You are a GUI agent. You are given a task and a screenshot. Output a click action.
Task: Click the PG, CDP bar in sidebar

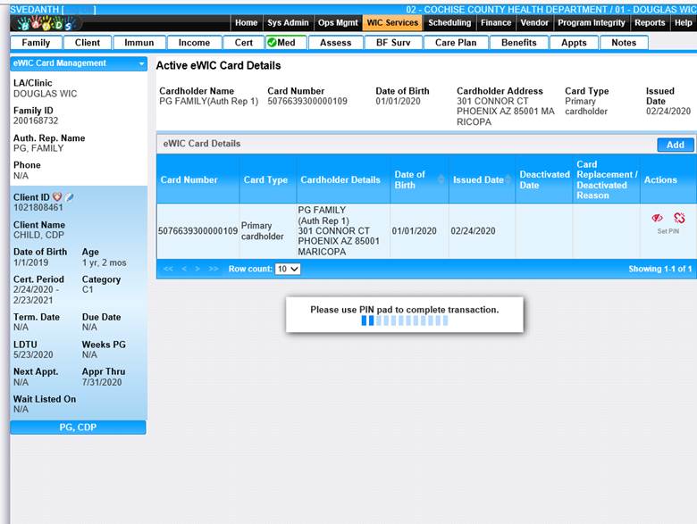(78, 428)
